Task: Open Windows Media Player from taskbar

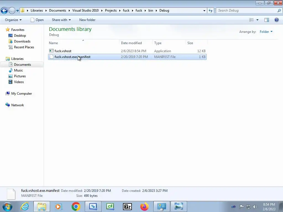Action: click(59, 206)
